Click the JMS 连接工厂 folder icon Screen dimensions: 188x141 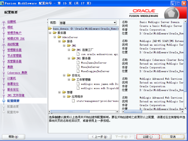(x=74, y=50)
